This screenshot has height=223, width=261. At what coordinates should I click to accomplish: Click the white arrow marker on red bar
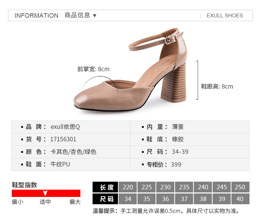click(45, 193)
